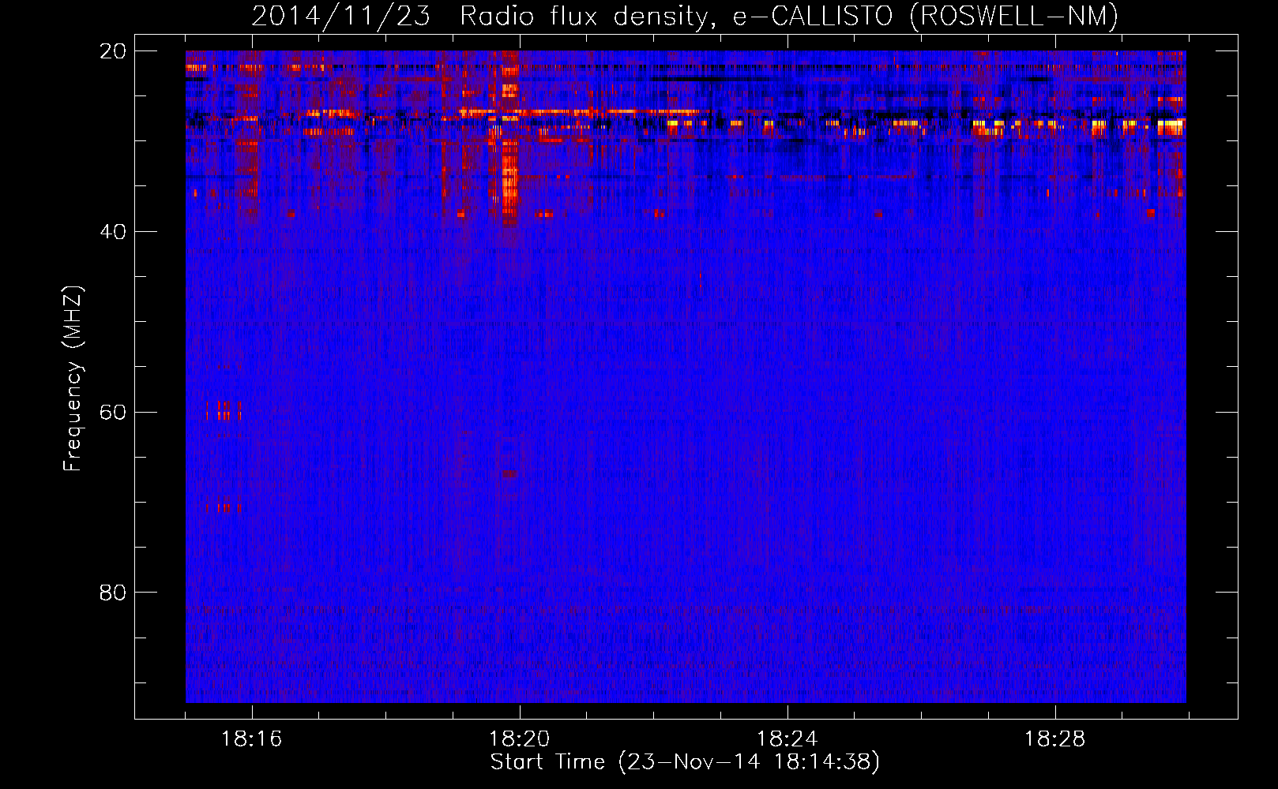1278x789 pixels.
Task: Click the '40' frequency tick label
Action: click(x=113, y=232)
